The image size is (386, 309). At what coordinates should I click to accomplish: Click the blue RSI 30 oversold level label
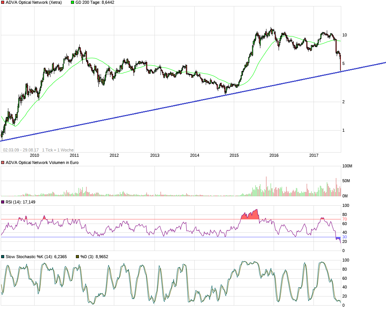coord(344,237)
